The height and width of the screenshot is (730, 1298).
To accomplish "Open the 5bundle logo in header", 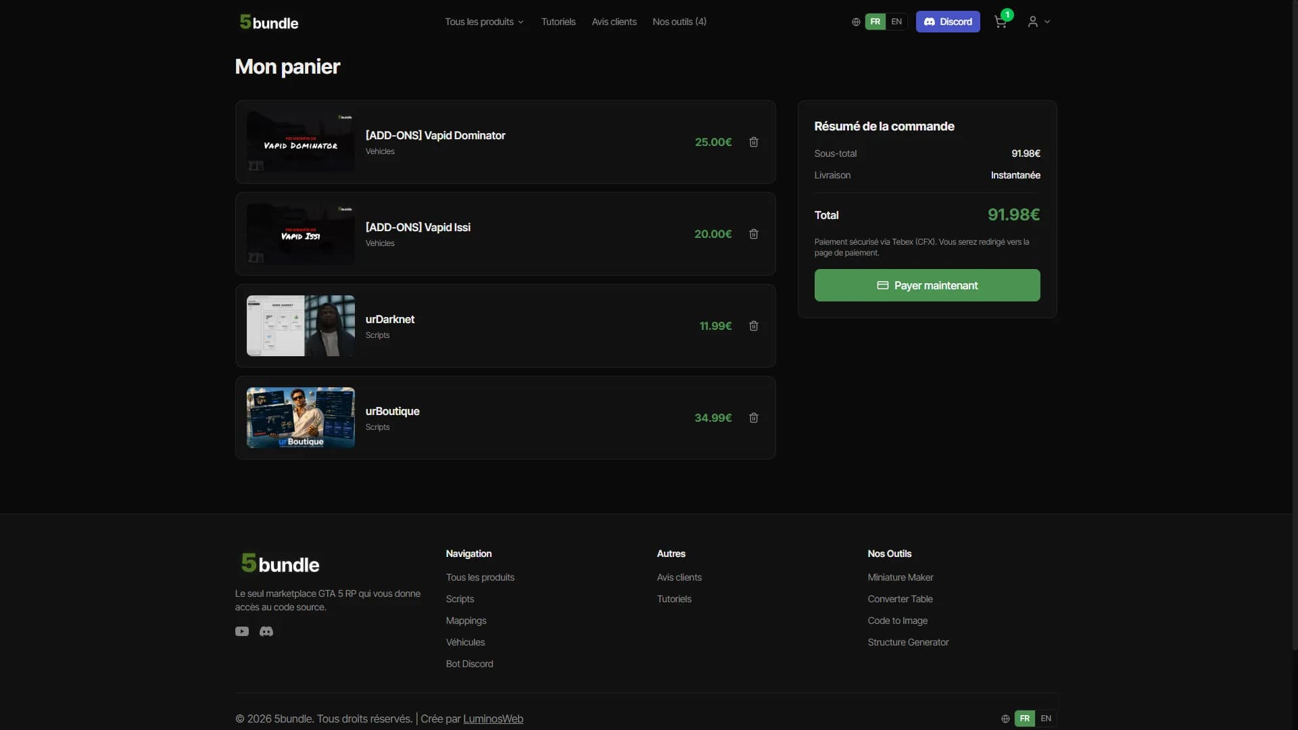I will (269, 22).
